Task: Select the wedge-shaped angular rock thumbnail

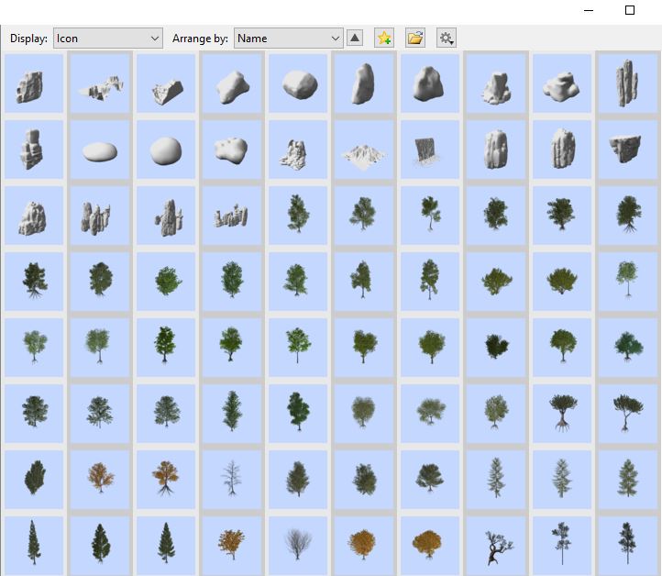Action: 166,83
